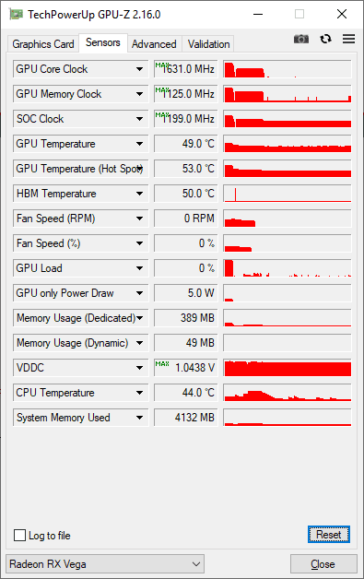
Task: Switch to the Graphics Card tab
Action: coord(42,44)
